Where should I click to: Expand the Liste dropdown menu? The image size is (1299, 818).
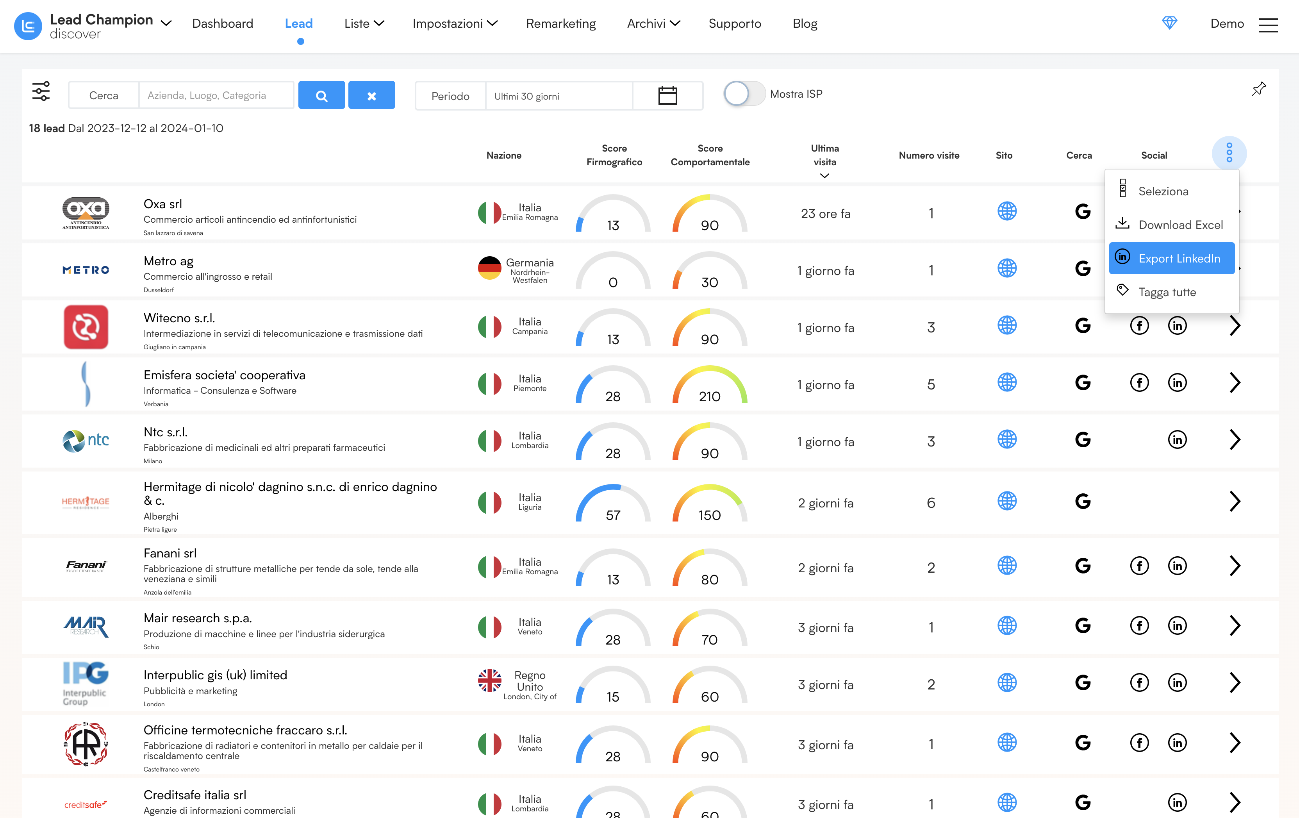point(364,23)
